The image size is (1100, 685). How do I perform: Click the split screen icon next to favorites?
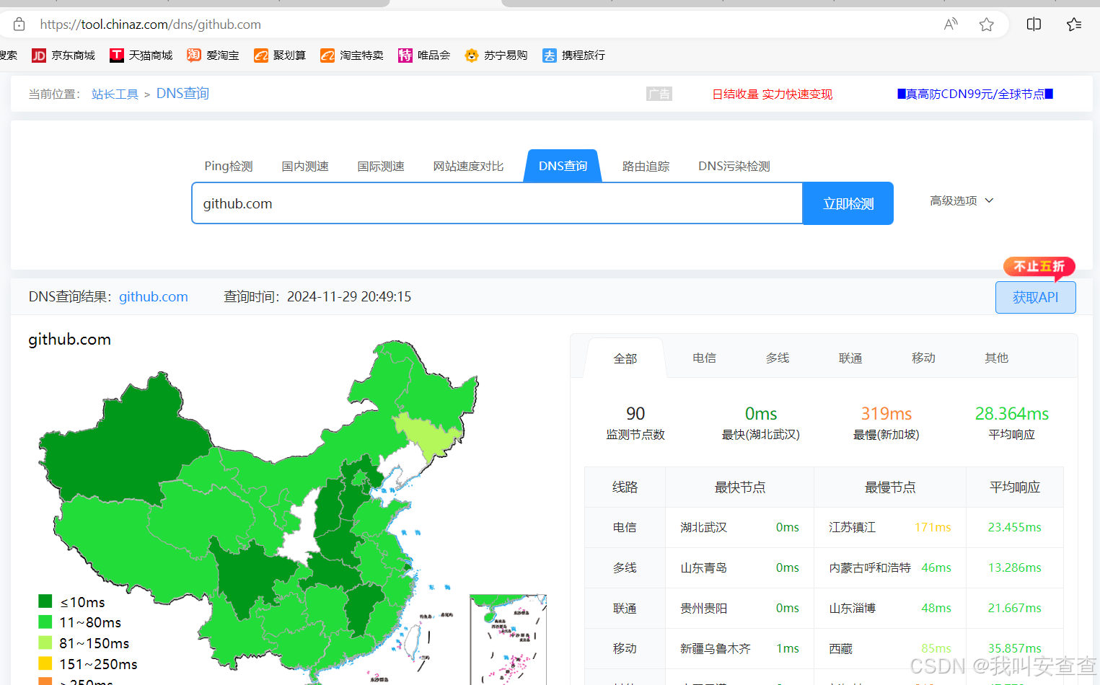coord(1033,24)
